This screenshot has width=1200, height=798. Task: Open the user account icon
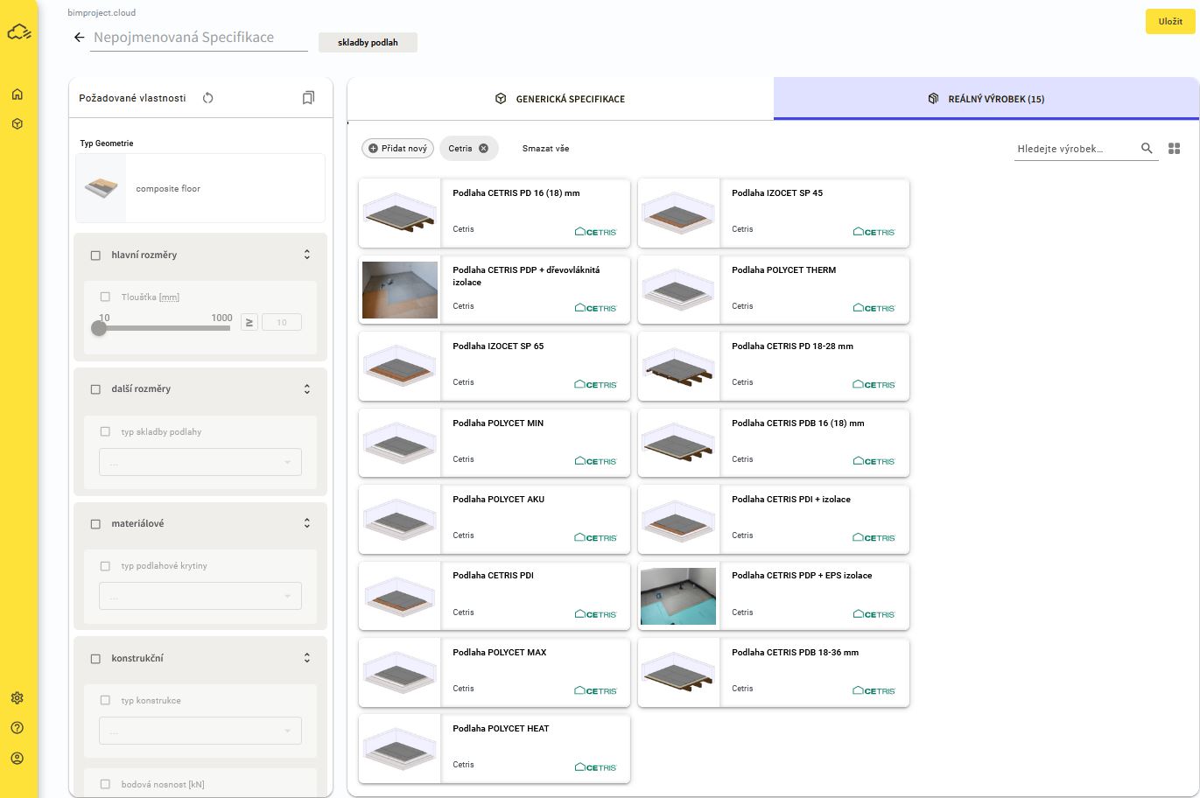pyautogui.click(x=18, y=759)
